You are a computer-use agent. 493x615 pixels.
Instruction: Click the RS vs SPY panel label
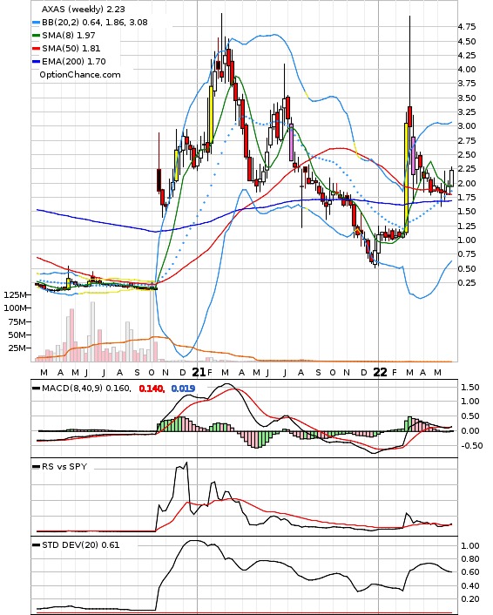[64, 467]
